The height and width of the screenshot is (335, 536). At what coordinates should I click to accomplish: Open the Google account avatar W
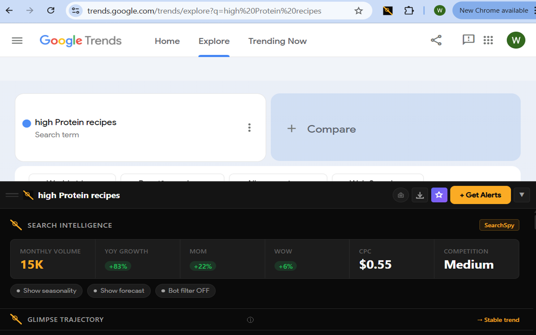coord(516,40)
